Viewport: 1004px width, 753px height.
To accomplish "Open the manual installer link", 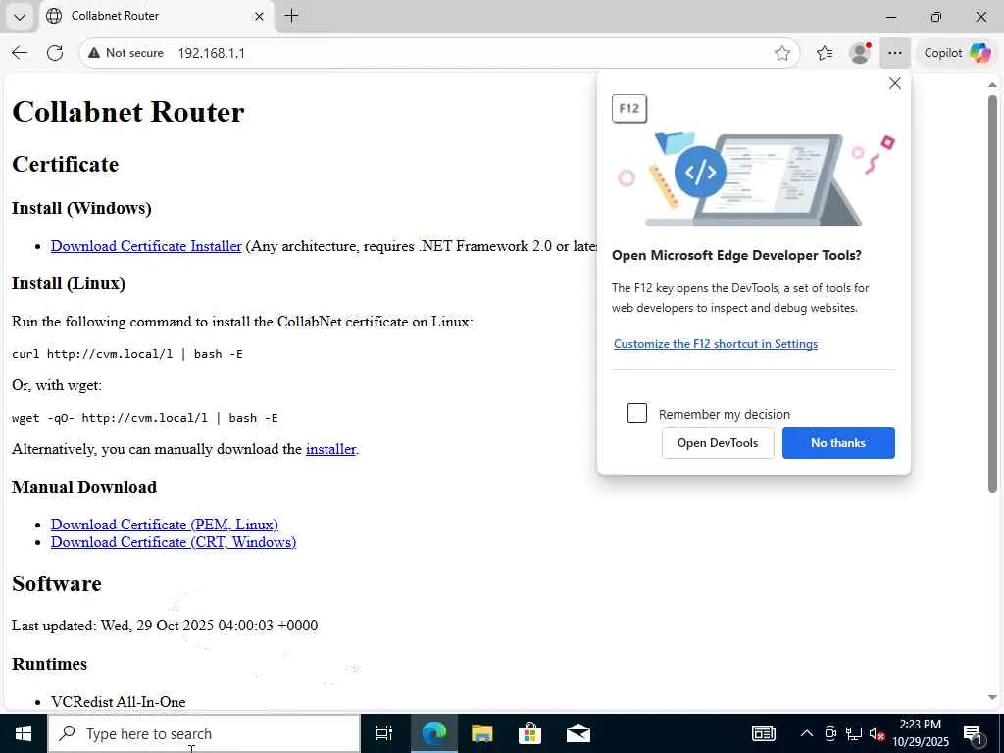I will pos(330,449).
